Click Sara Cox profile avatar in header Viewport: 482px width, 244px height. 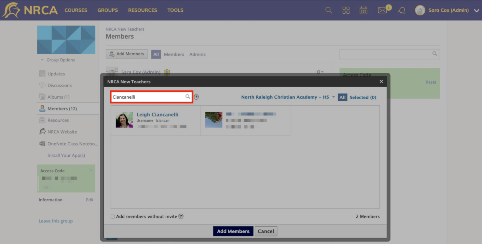point(420,10)
